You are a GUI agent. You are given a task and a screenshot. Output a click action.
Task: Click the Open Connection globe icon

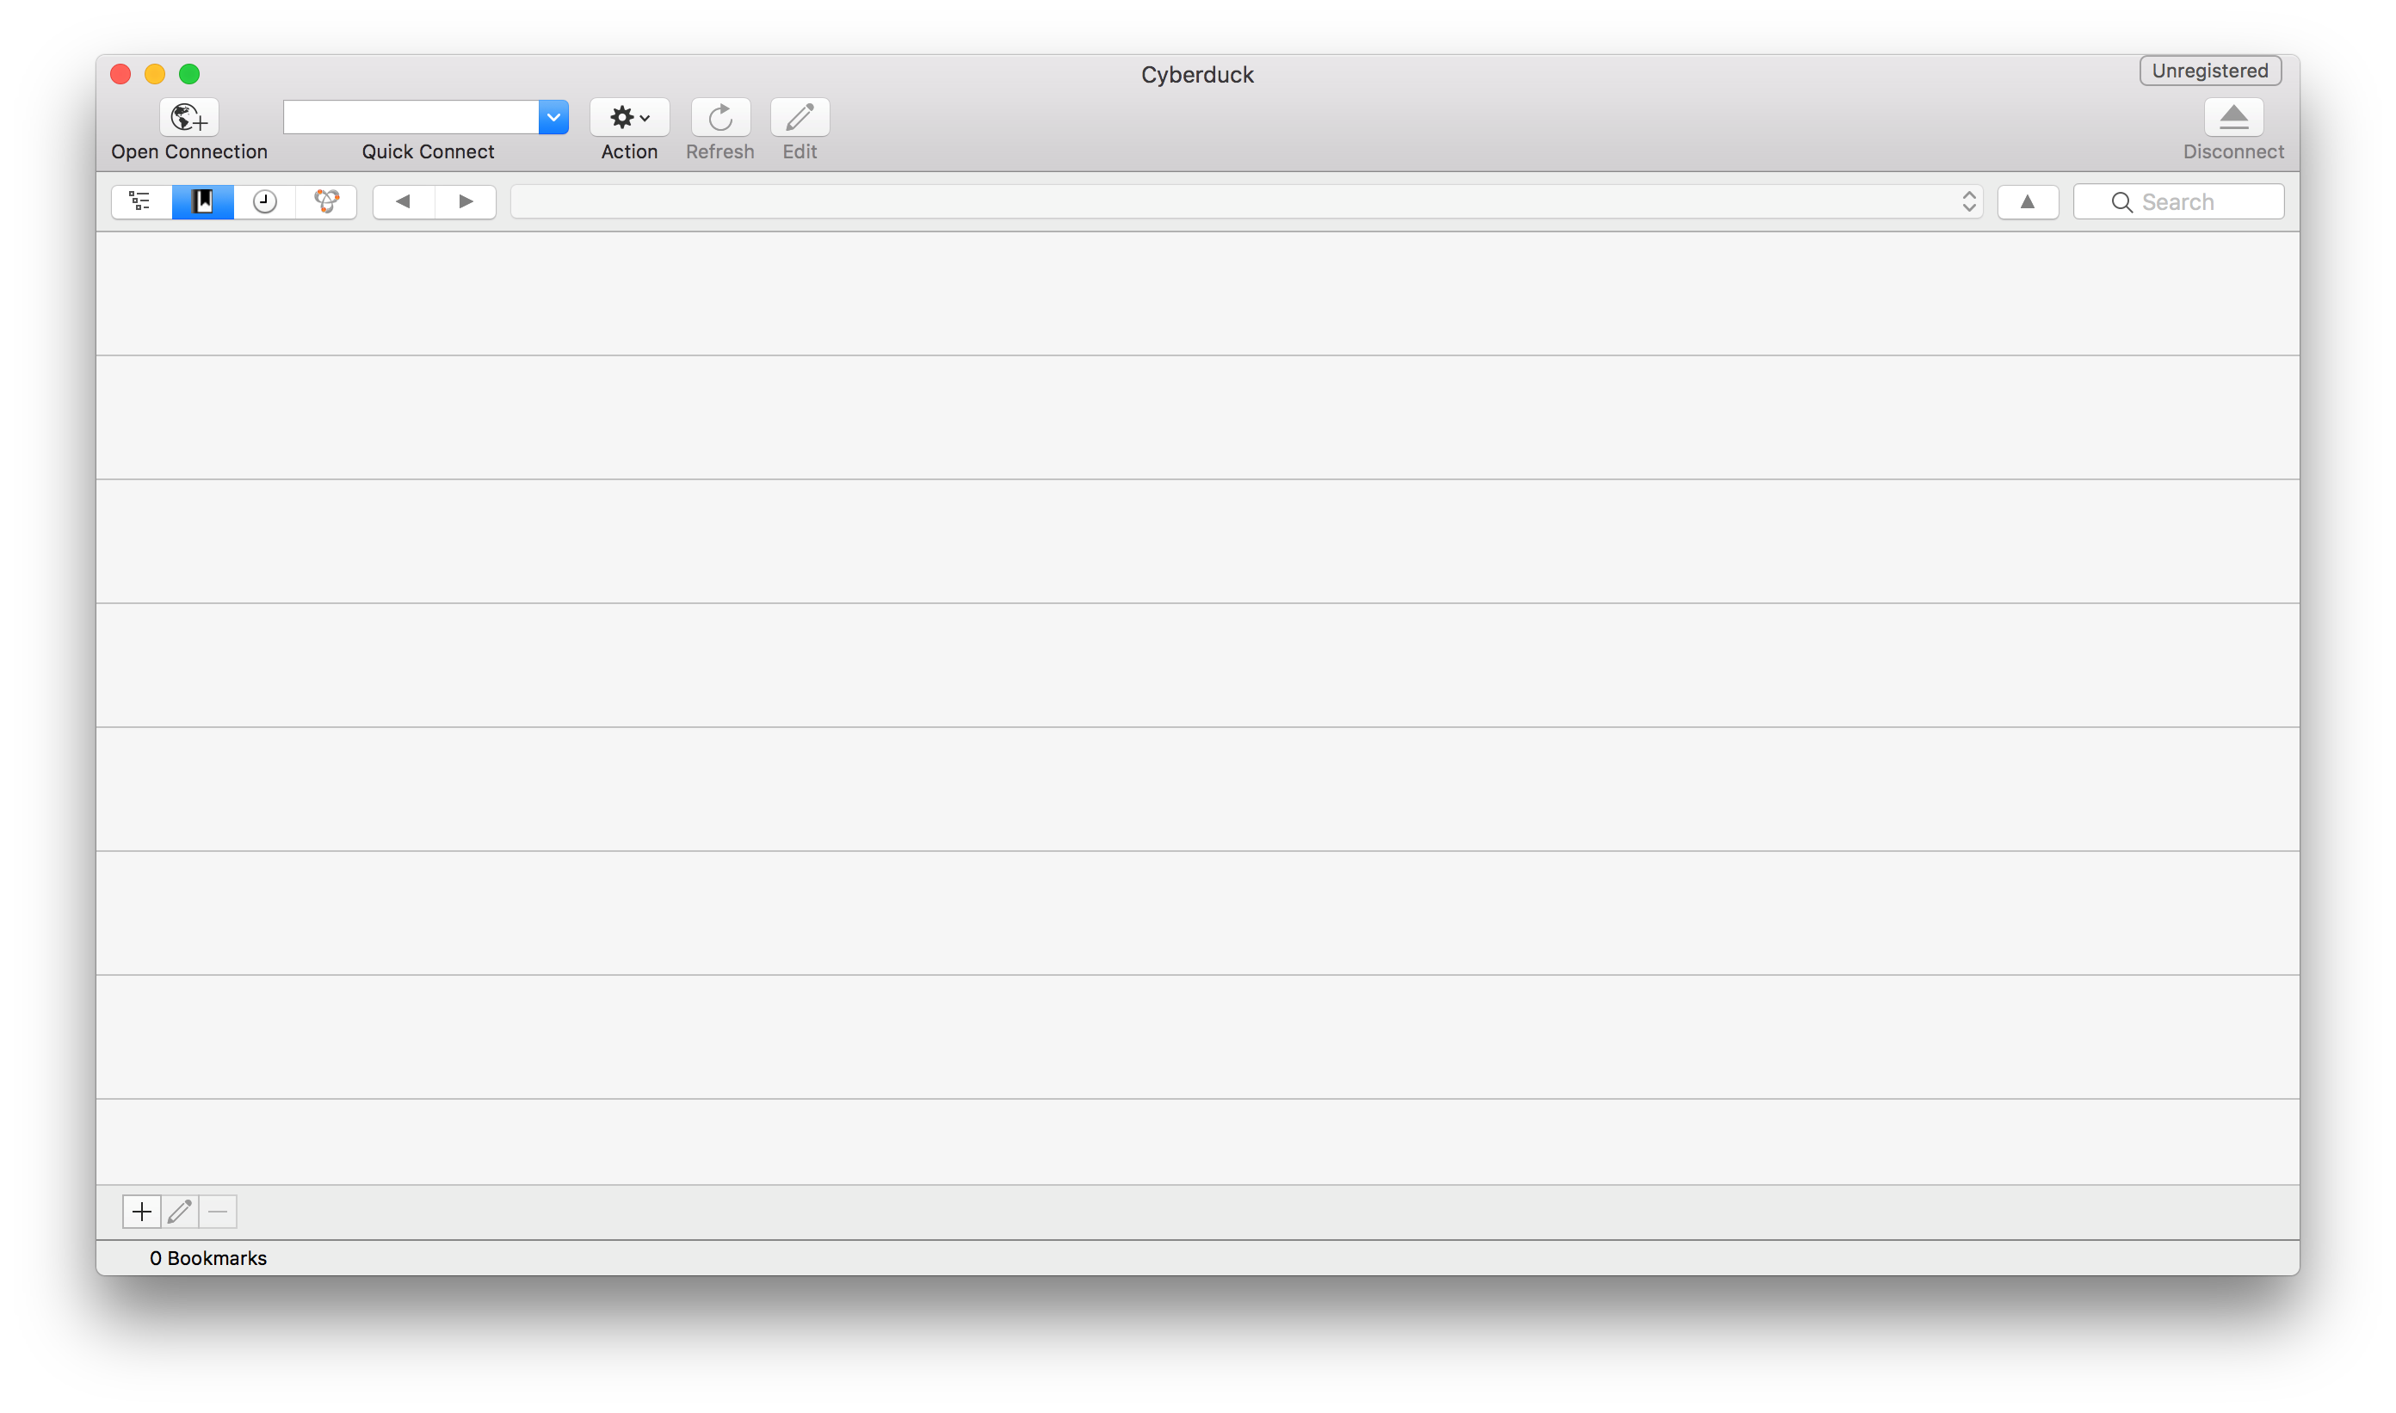click(x=188, y=117)
